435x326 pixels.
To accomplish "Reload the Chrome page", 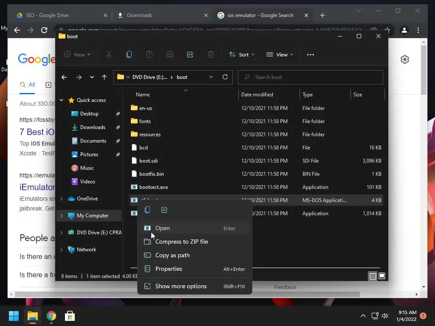I will click(44, 30).
